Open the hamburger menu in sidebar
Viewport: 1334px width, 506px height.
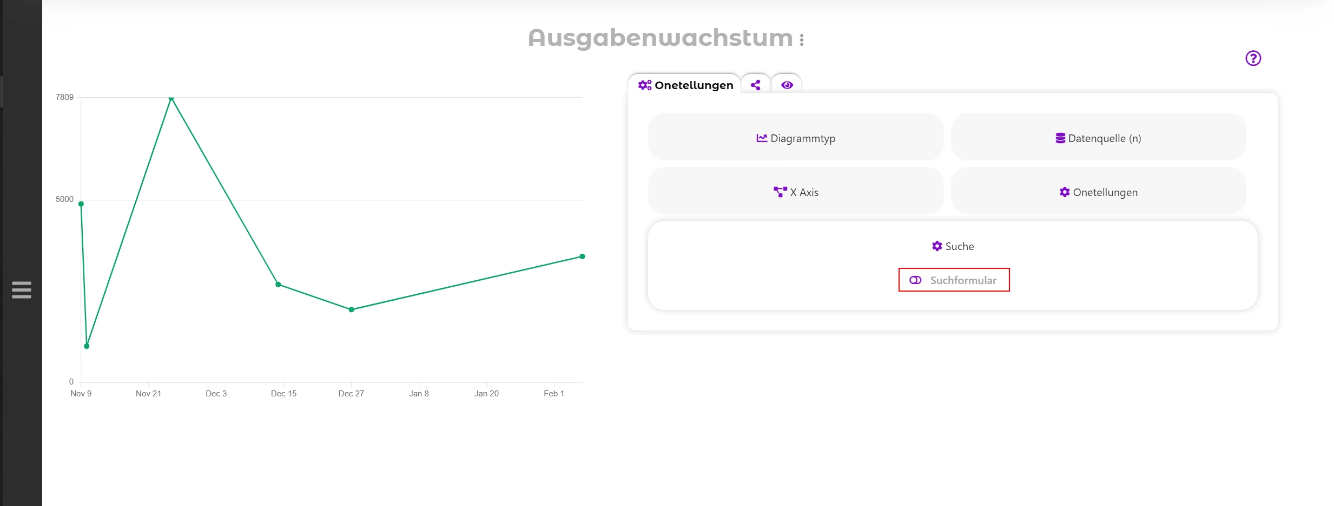click(x=22, y=290)
